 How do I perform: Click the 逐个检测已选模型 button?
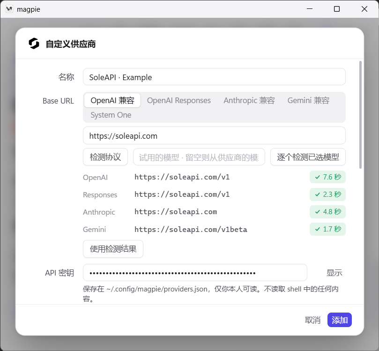(308, 157)
